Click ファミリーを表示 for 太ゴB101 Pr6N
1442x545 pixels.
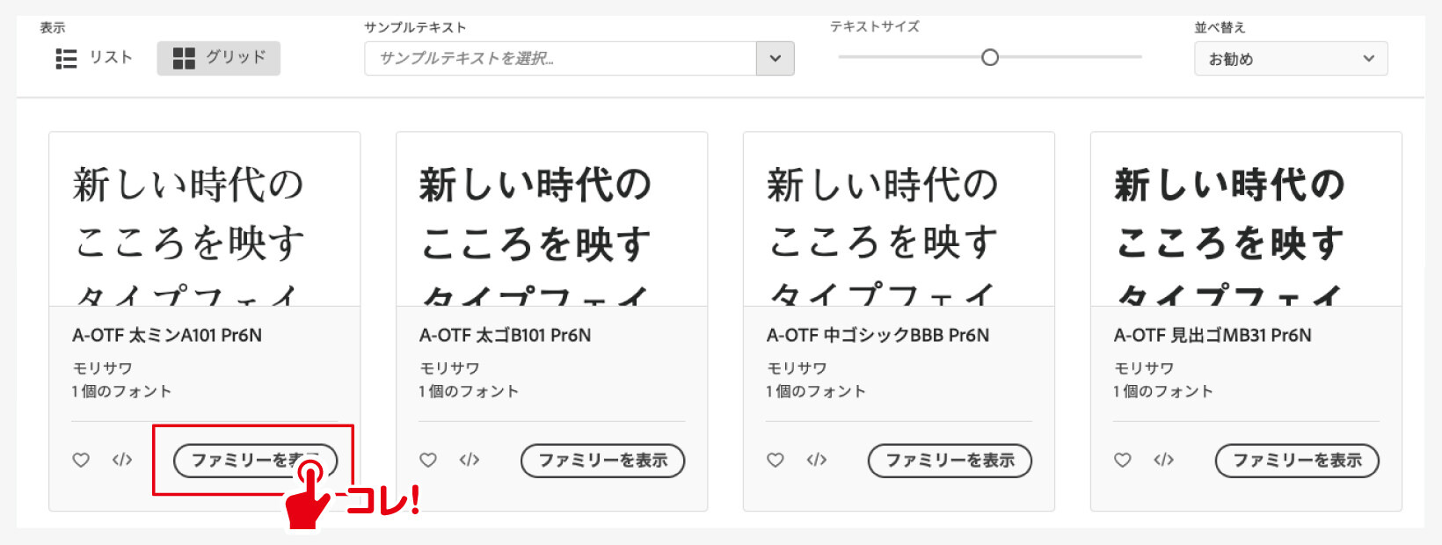(x=602, y=461)
